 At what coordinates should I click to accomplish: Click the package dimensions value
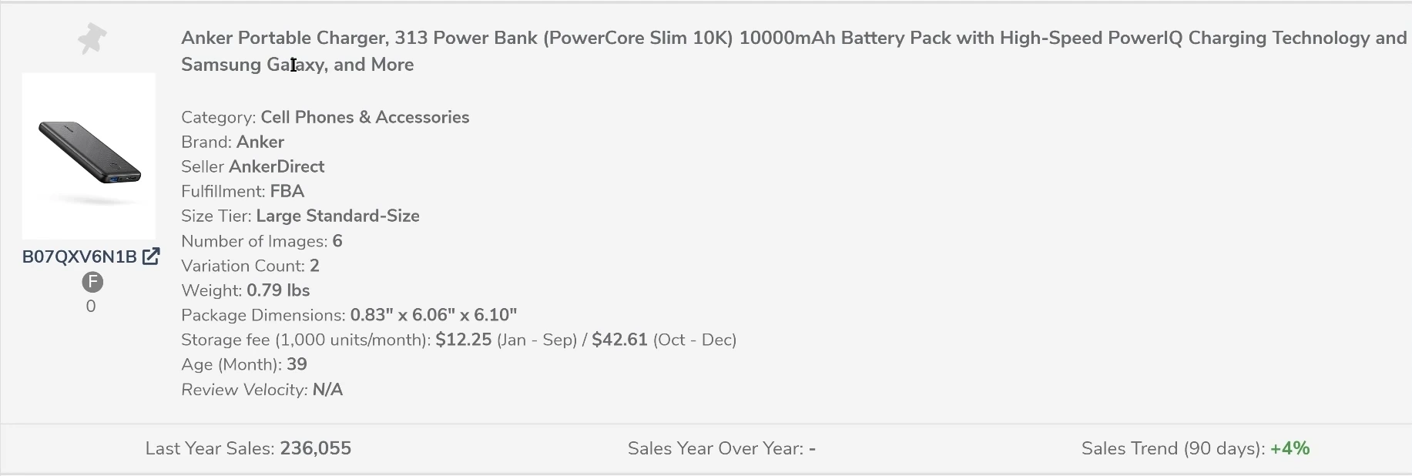[433, 315]
